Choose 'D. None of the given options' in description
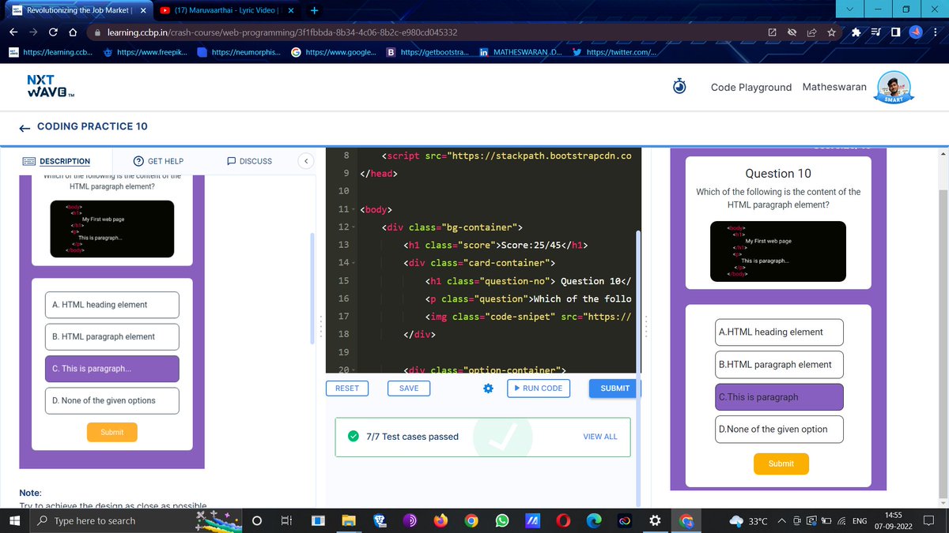 pyautogui.click(x=112, y=400)
